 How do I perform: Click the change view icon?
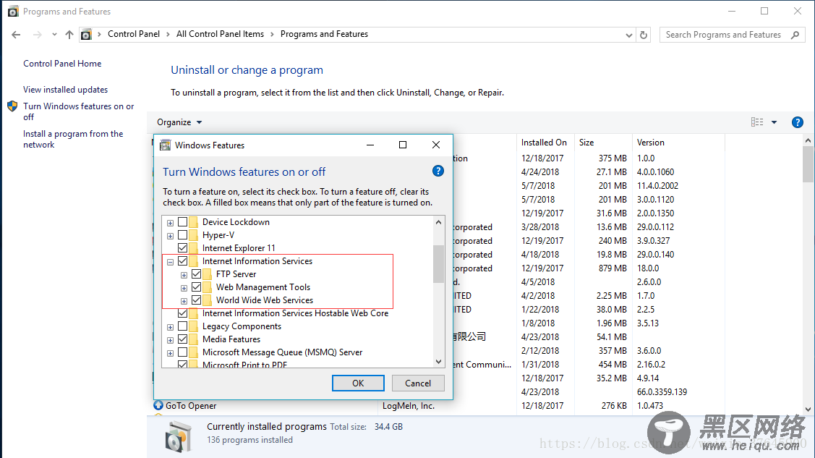pyautogui.click(x=757, y=122)
